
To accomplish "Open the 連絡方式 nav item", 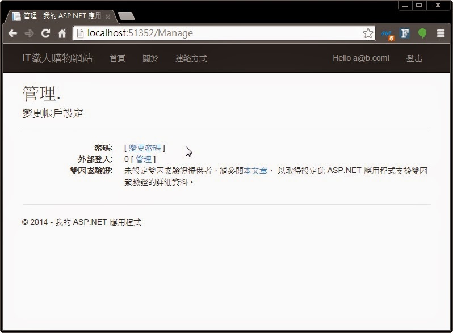I will (x=191, y=58).
